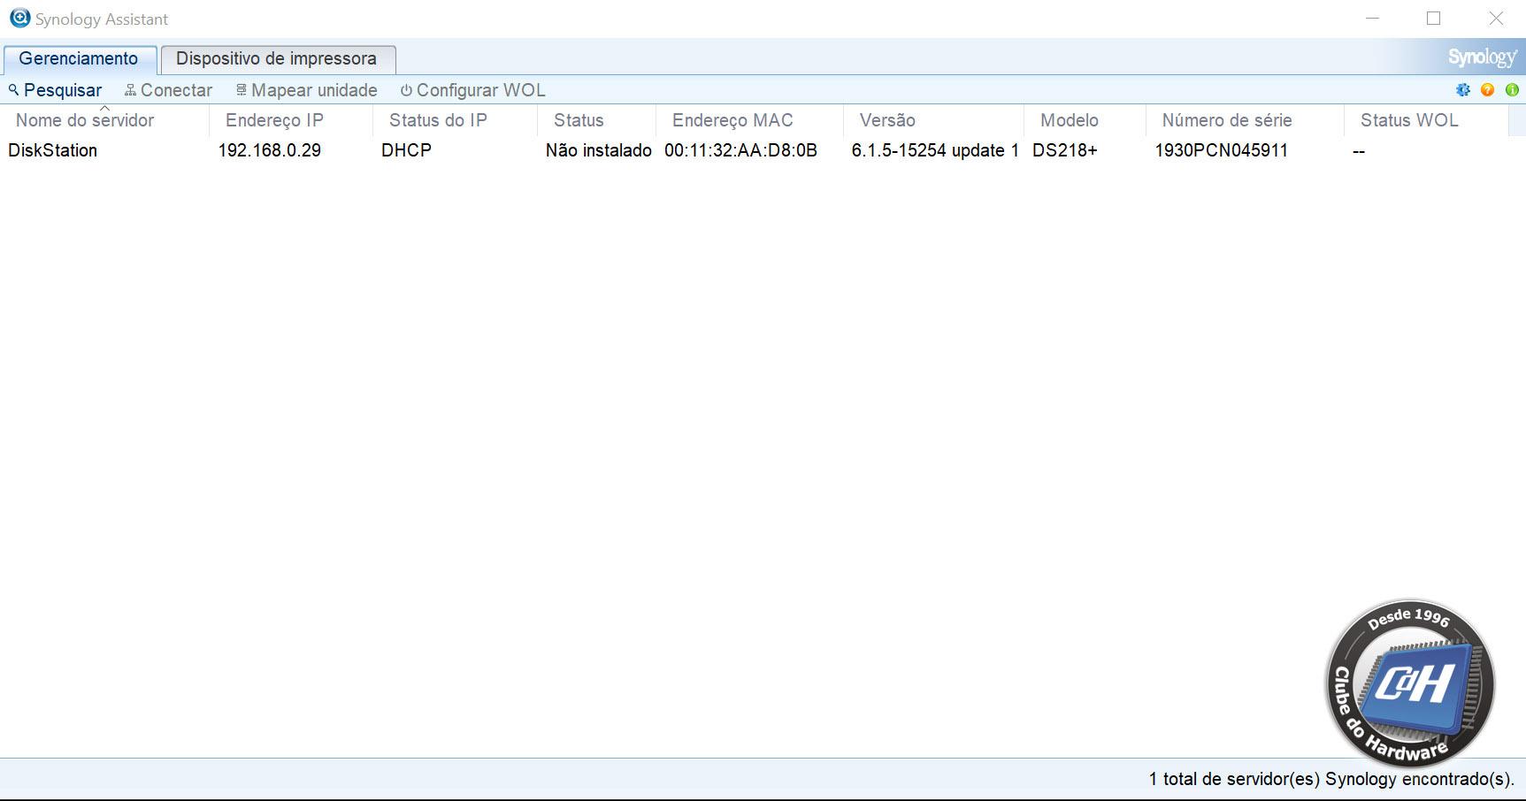
Task: Click the Modelo column header
Action: click(x=1085, y=120)
